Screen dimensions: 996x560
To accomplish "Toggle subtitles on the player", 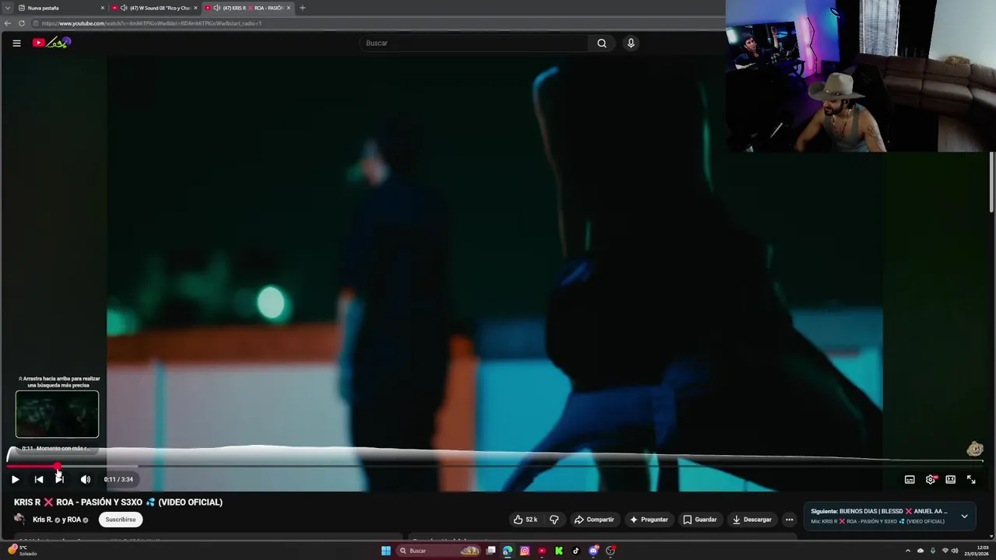I will (x=910, y=479).
